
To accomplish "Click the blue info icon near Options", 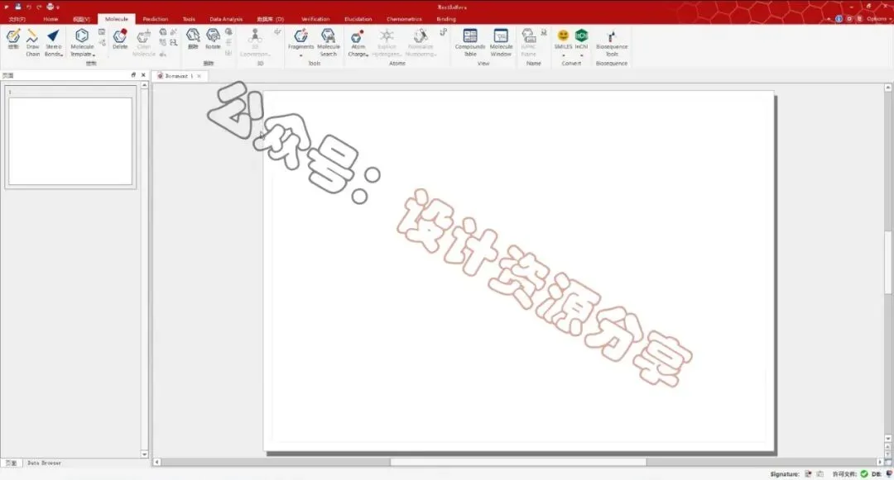I will [x=839, y=19].
